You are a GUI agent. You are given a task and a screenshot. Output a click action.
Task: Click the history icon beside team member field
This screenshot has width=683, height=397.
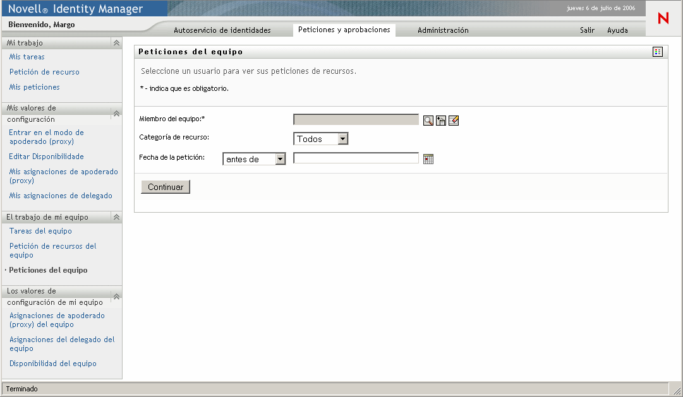[441, 121]
